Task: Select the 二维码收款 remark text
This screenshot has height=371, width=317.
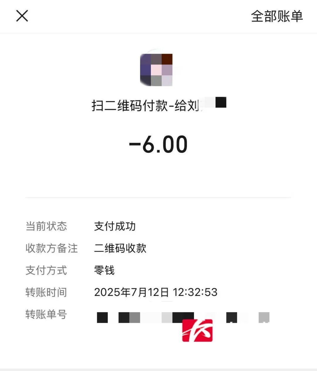Action: coord(120,248)
